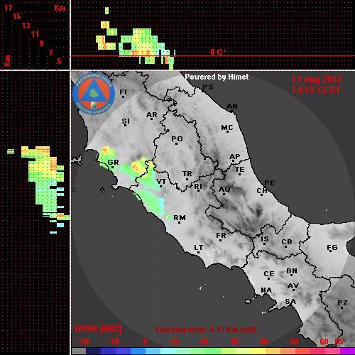355x355 pixels.
Task: Select the AR city label
Action: [x=152, y=115]
